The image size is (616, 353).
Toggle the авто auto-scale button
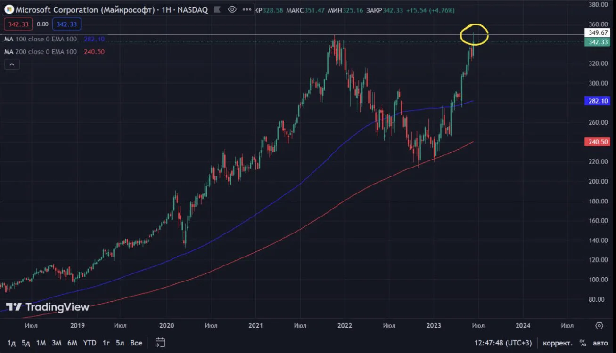[x=600, y=343]
